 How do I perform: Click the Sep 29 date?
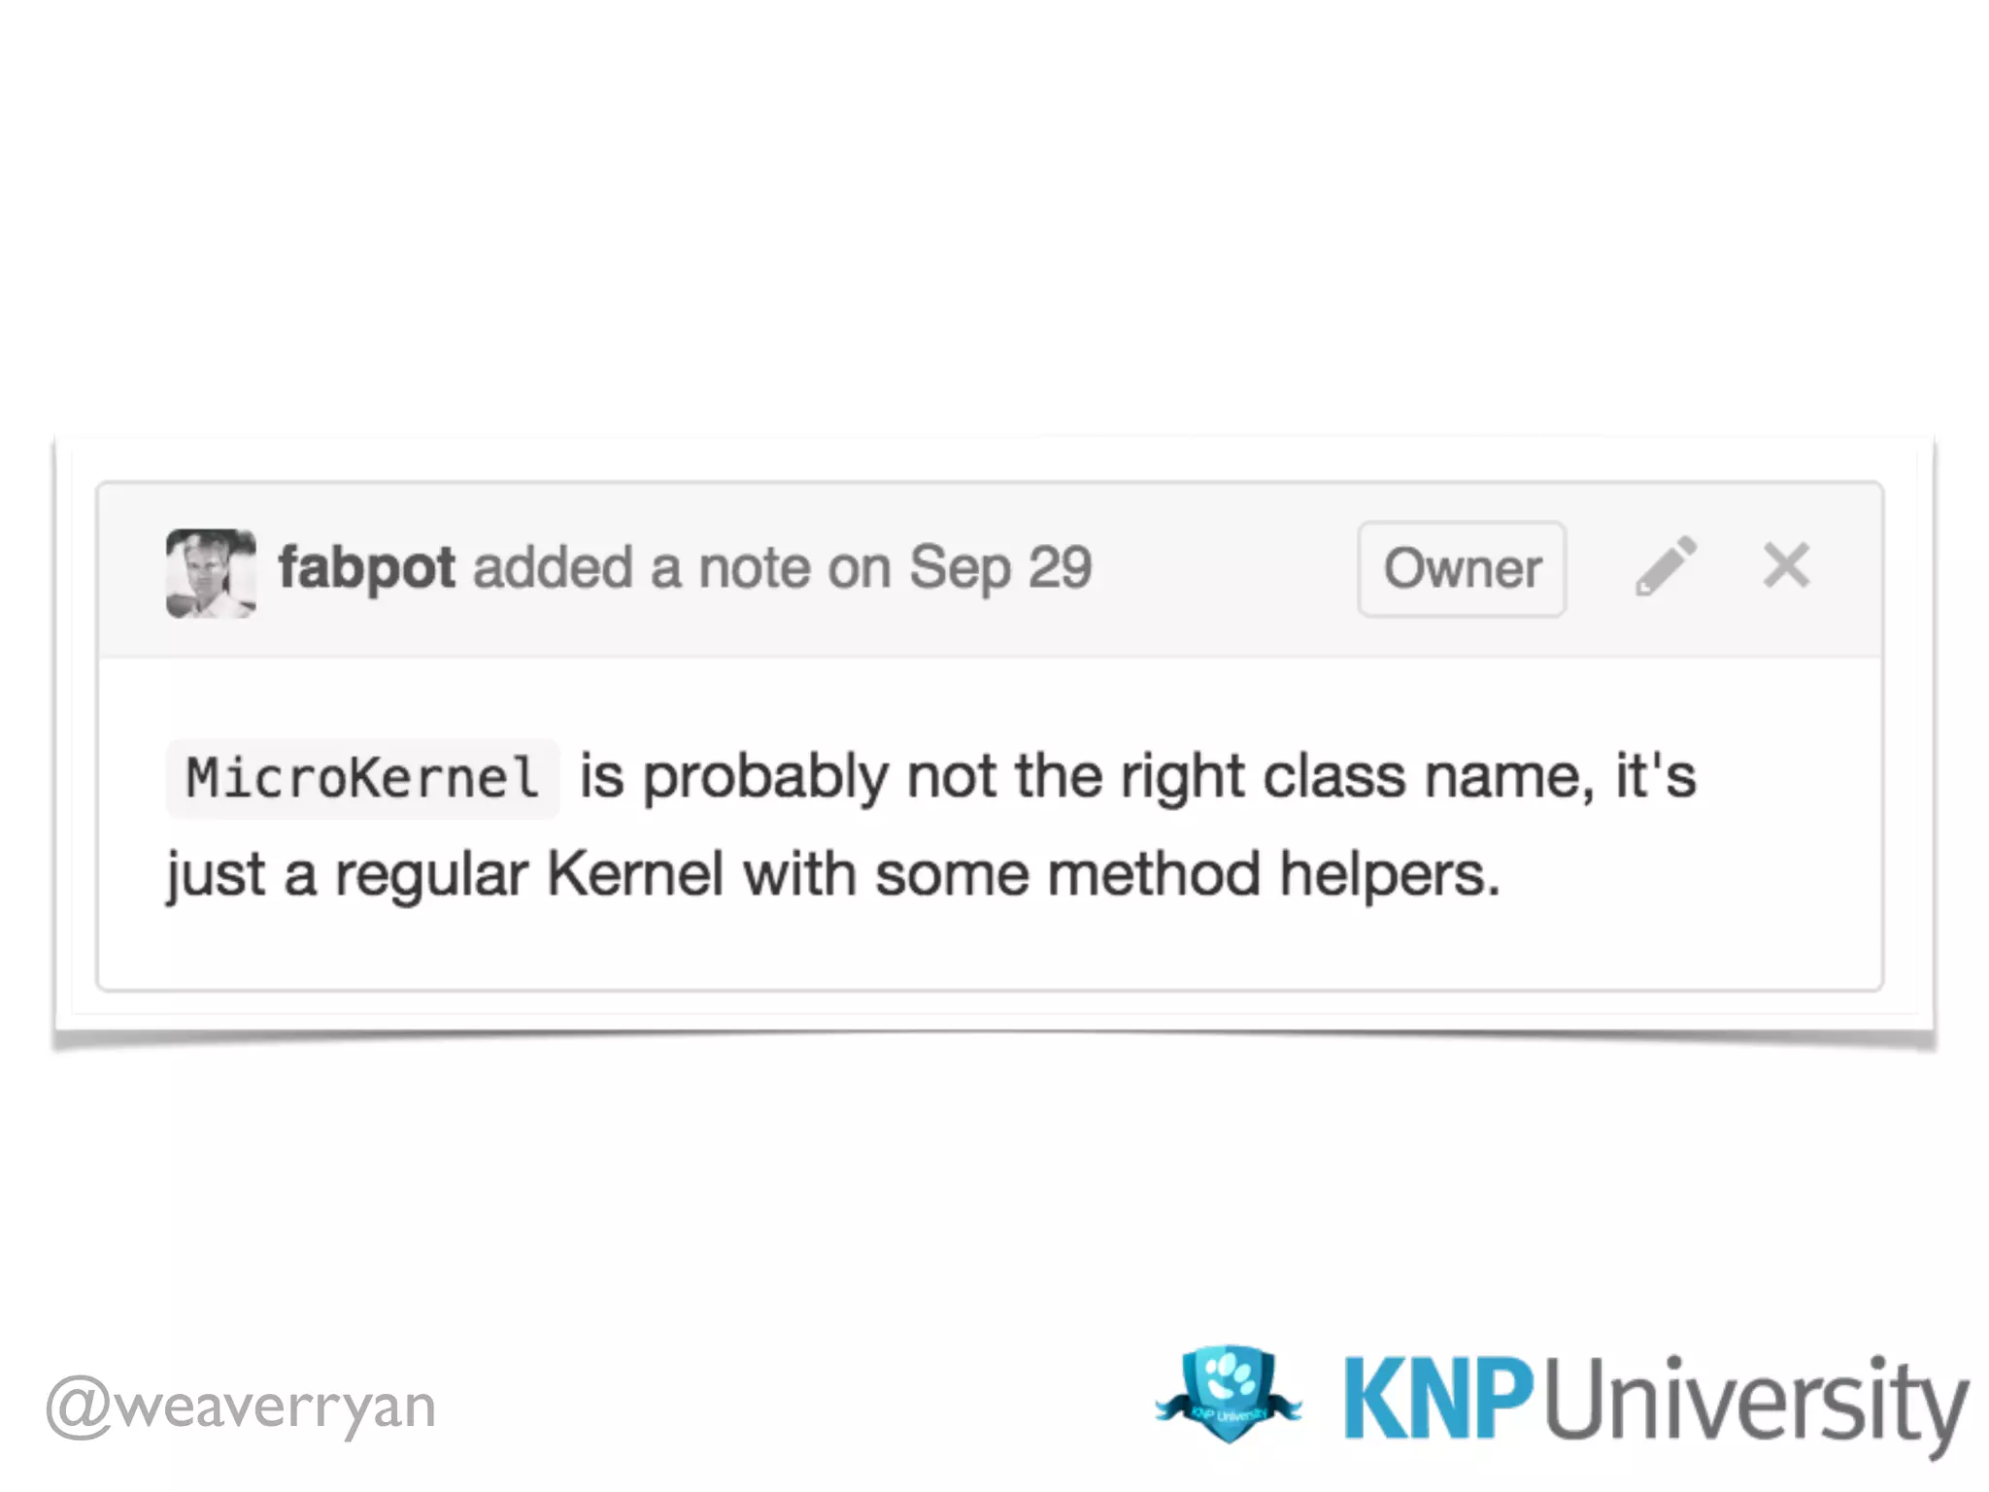(x=1000, y=568)
